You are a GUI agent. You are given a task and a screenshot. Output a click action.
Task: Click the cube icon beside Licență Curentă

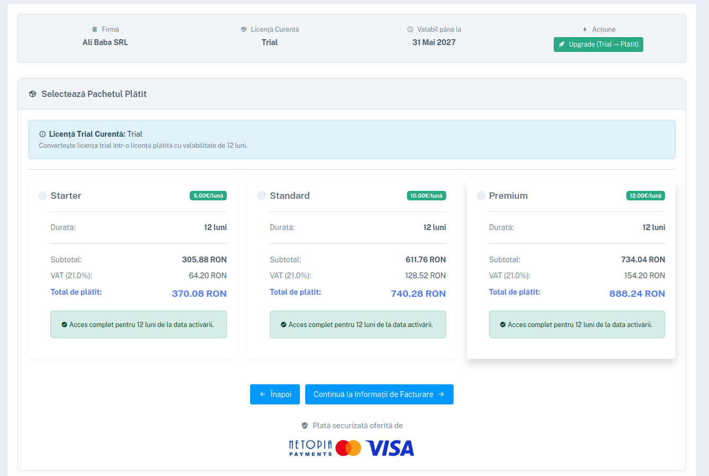click(x=244, y=30)
